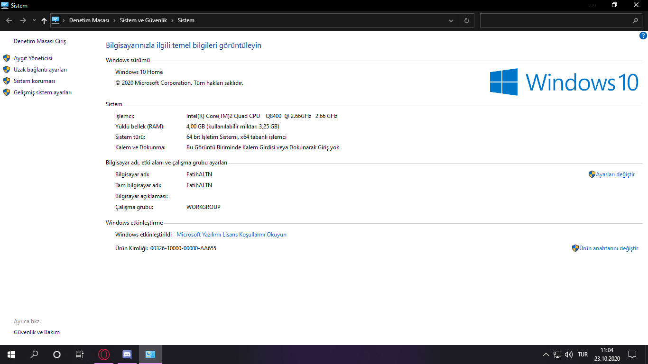648x364 pixels.
Task: Click Ayarları değiştir link
Action: click(x=615, y=174)
